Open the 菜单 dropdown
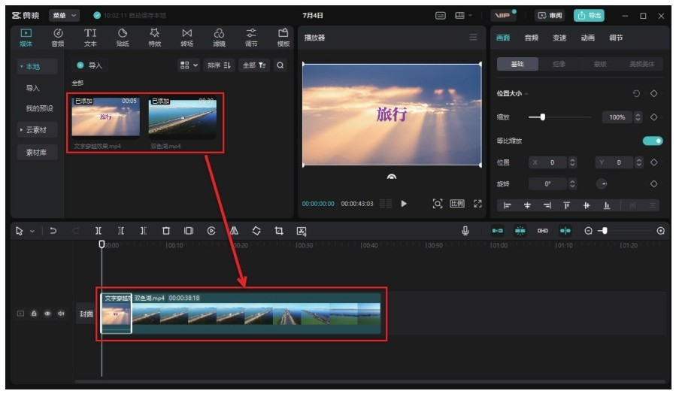 click(x=64, y=16)
